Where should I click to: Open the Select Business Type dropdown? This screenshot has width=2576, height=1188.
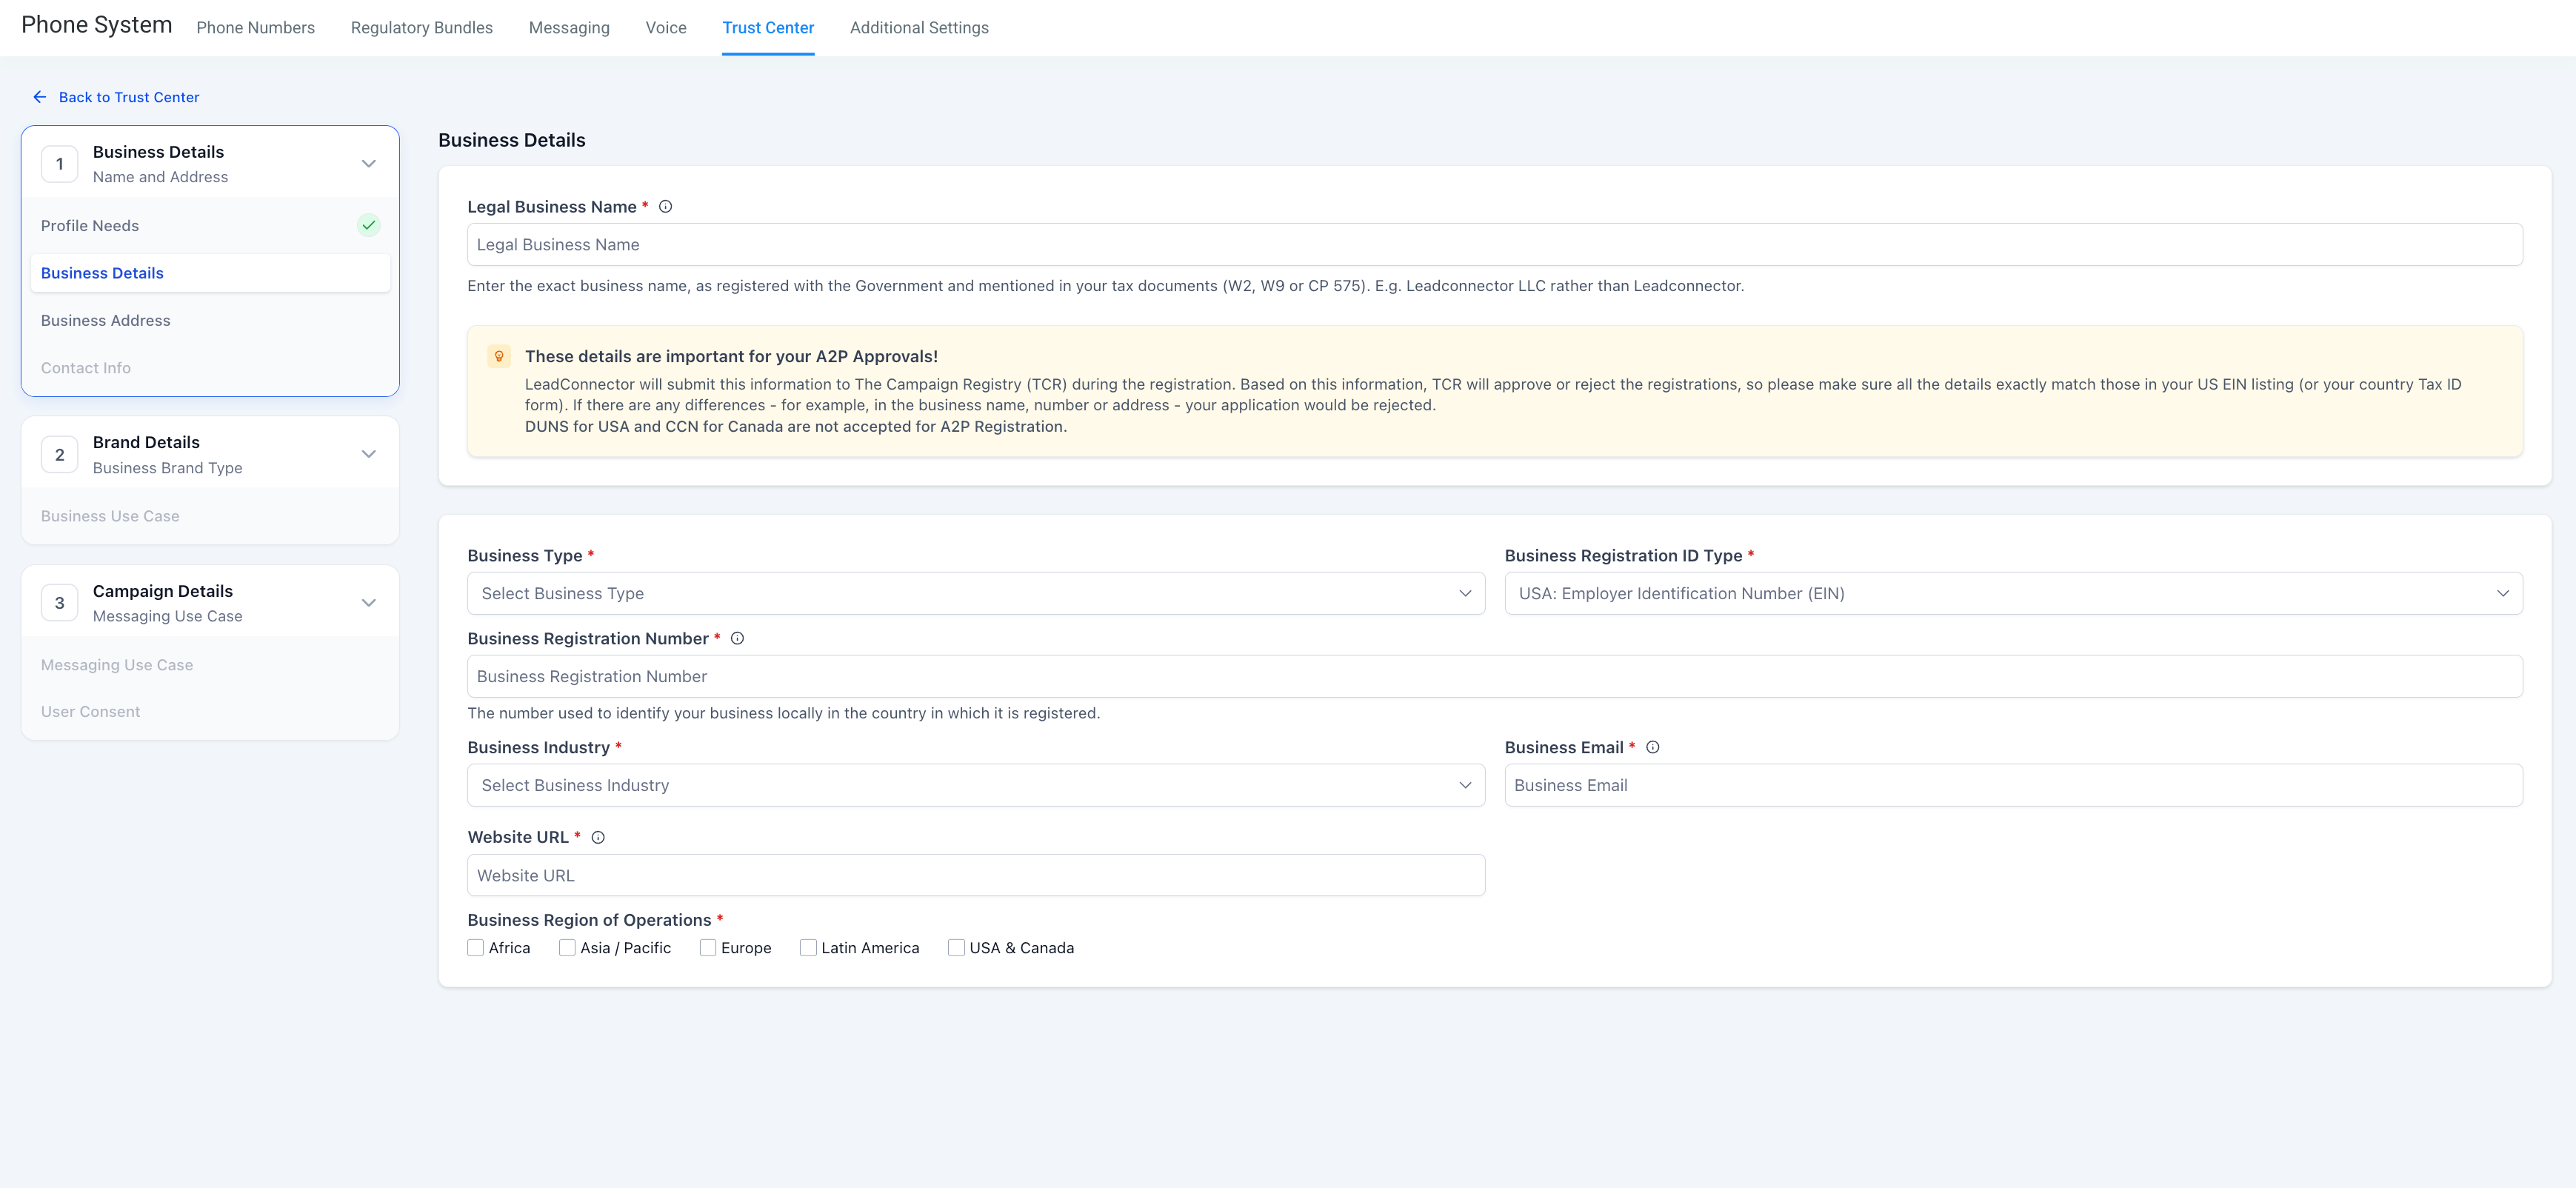[x=975, y=593]
